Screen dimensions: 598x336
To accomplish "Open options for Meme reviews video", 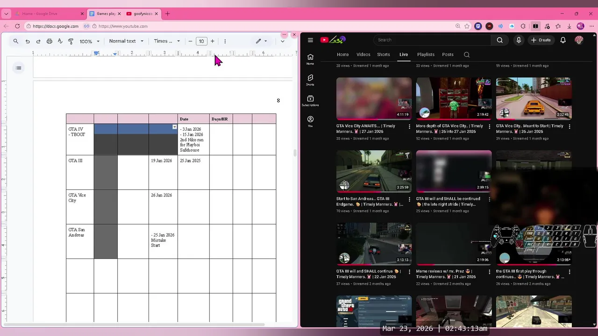I will (490, 272).
